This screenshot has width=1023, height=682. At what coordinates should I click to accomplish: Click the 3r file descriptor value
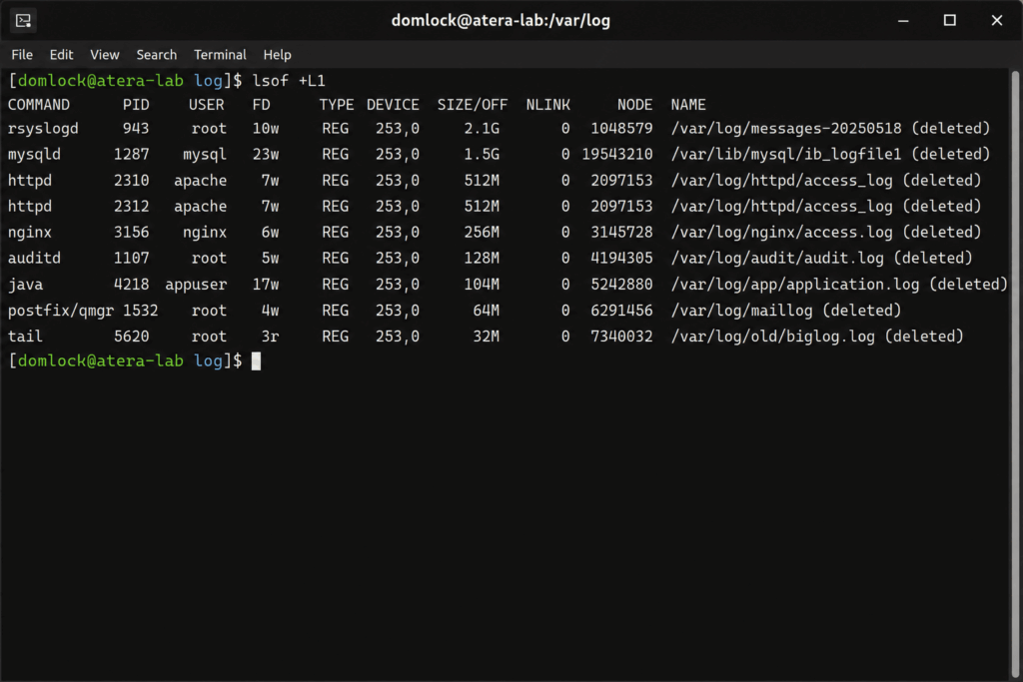(x=270, y=337)
